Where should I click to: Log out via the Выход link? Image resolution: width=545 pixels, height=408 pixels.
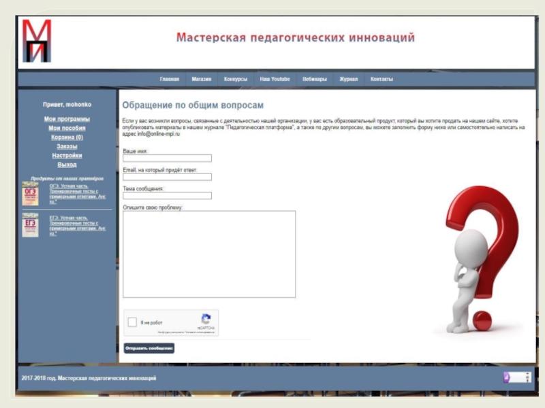tap(67, 165)
